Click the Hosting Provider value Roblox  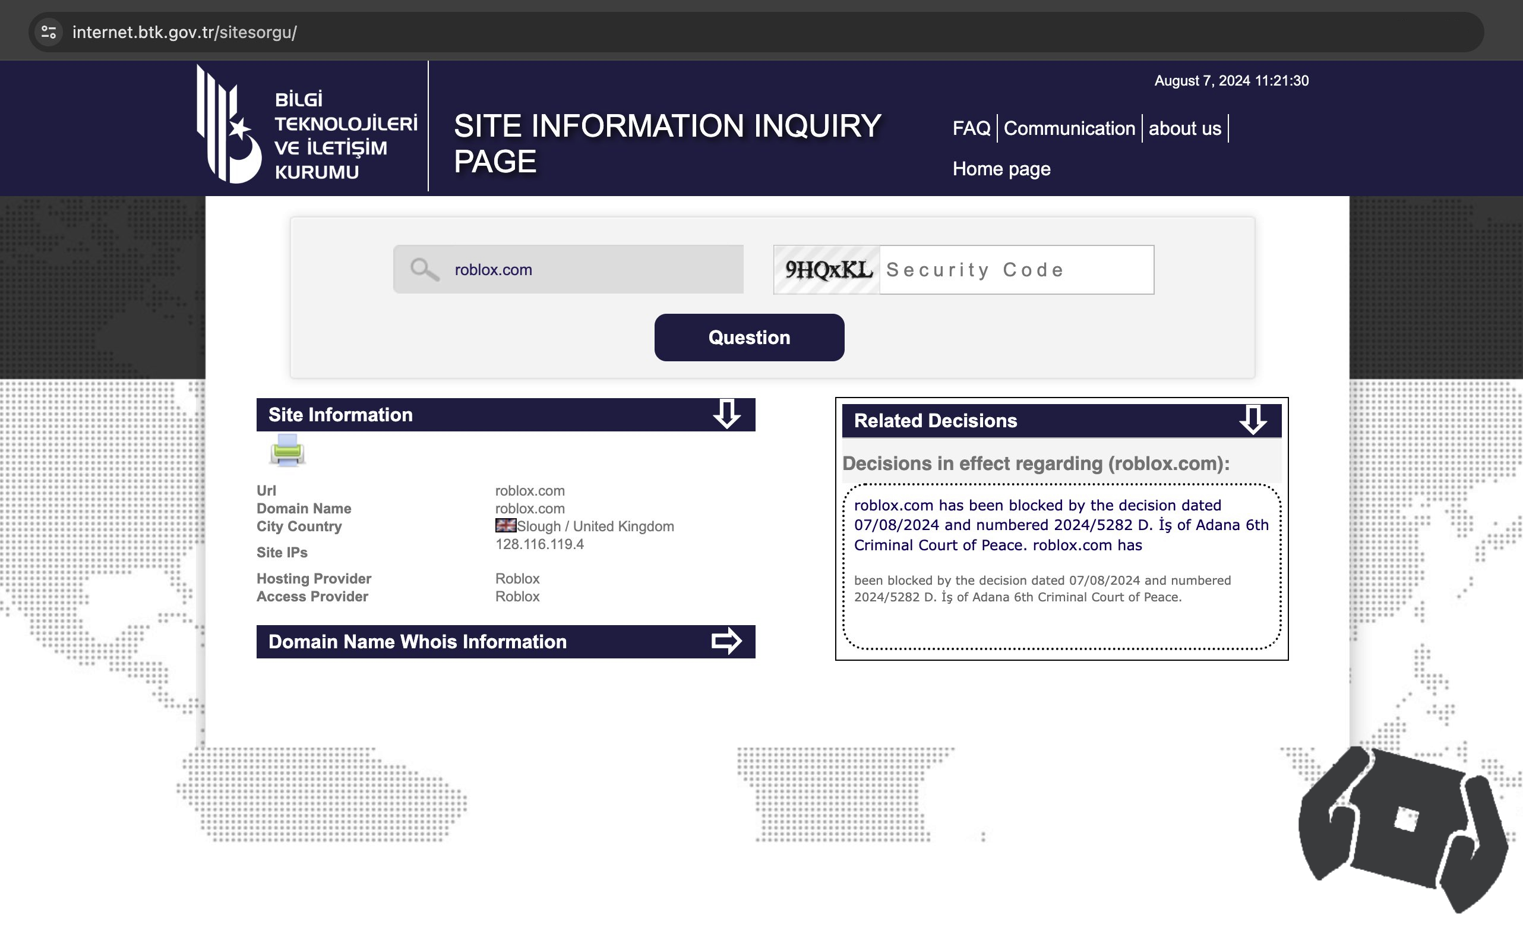click(517, 578)
